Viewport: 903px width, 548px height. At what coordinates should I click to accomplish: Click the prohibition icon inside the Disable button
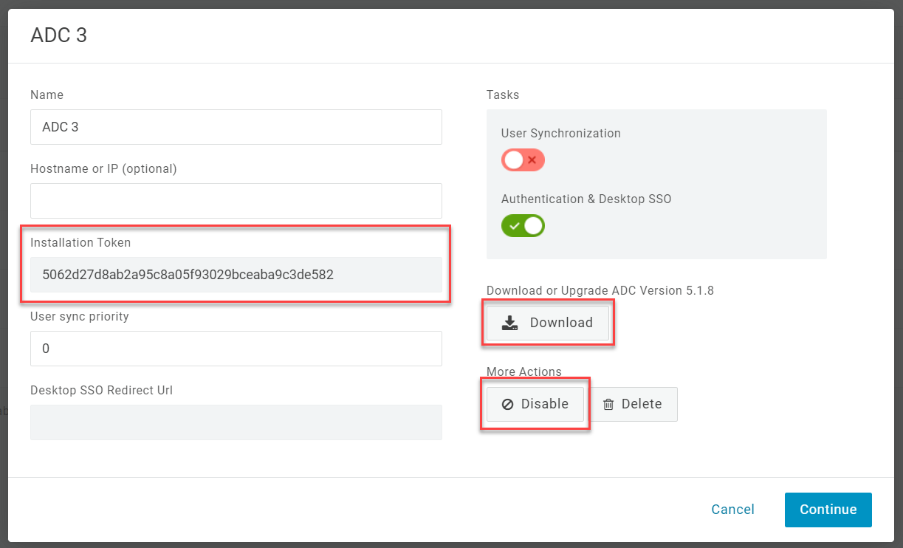tap(507, 404)
